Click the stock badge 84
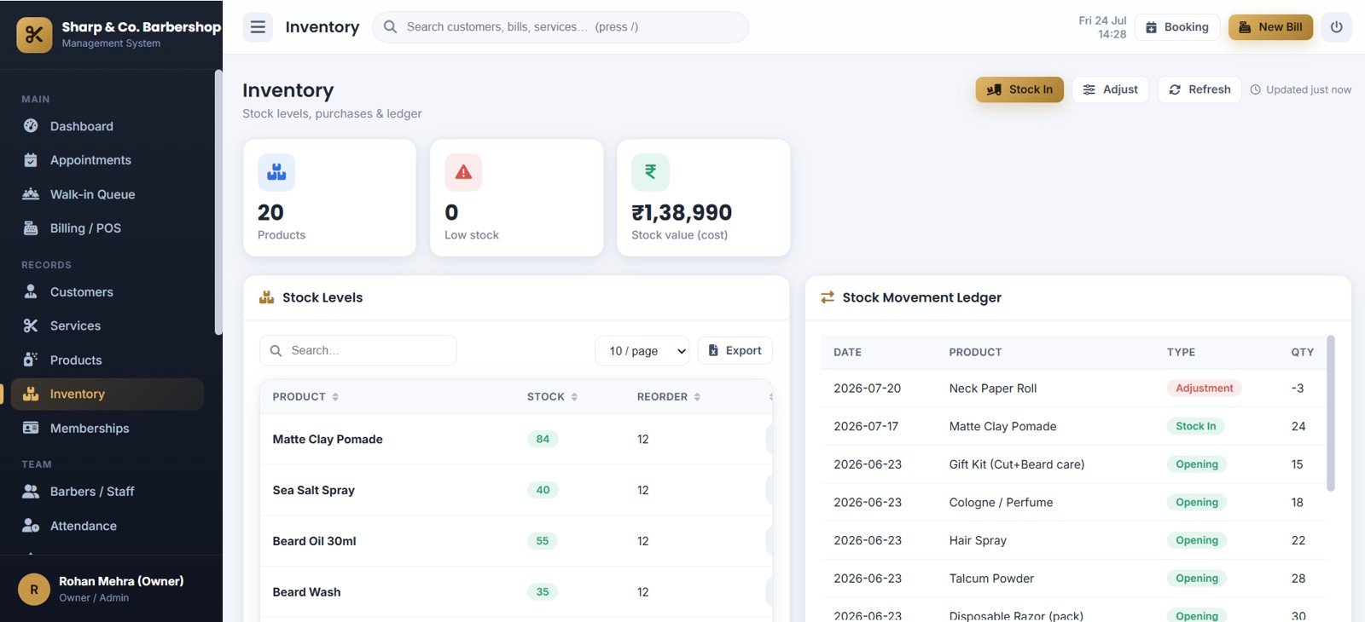This screenshot has height=622, width=1365. tap(543, 440)
